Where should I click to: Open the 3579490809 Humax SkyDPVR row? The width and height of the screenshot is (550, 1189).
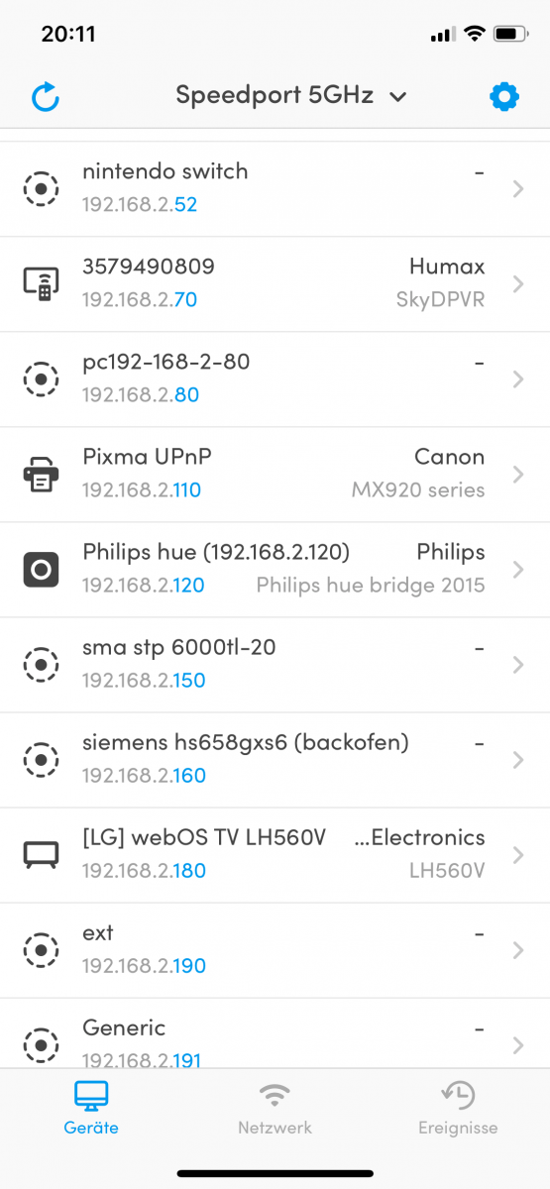[275, 283]
